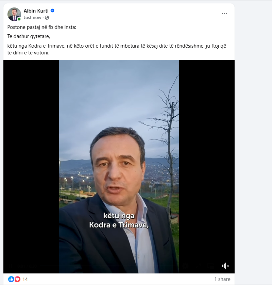Click the "Just now" timestamp
The image size is (272, 285).
pyautogui.click(x=32, y=18)
